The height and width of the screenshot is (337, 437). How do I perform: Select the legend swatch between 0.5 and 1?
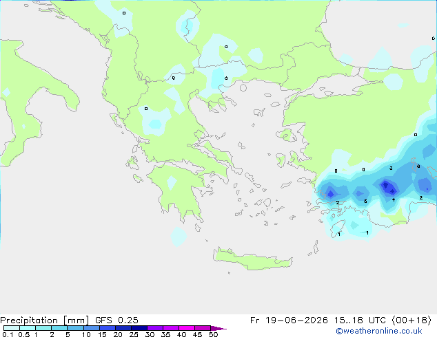[x=28, y=328]
